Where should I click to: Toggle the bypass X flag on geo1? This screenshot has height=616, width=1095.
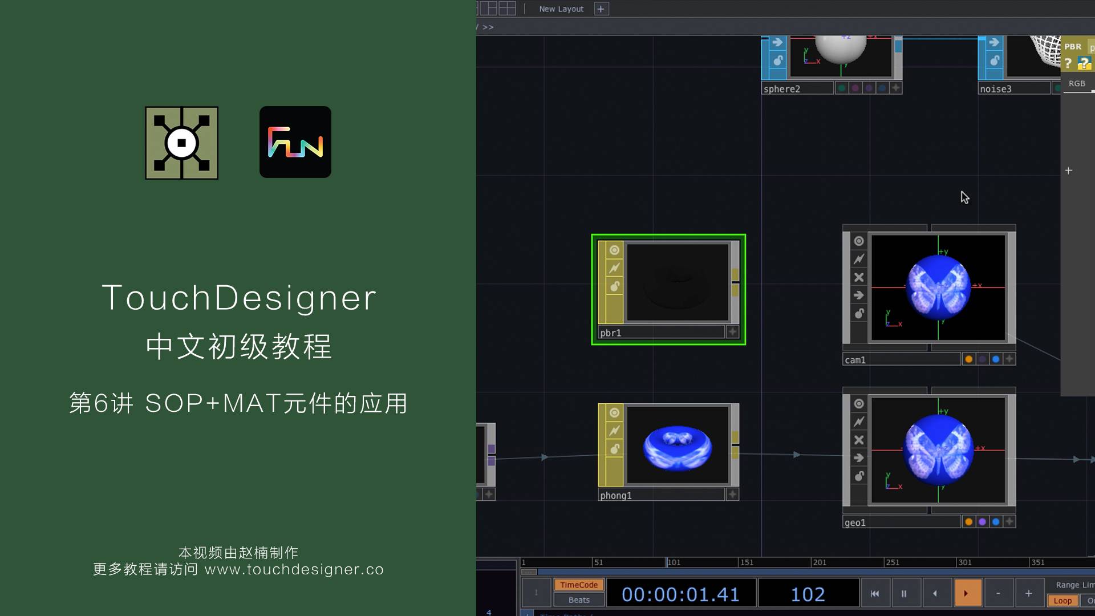(x=859, y=440)
